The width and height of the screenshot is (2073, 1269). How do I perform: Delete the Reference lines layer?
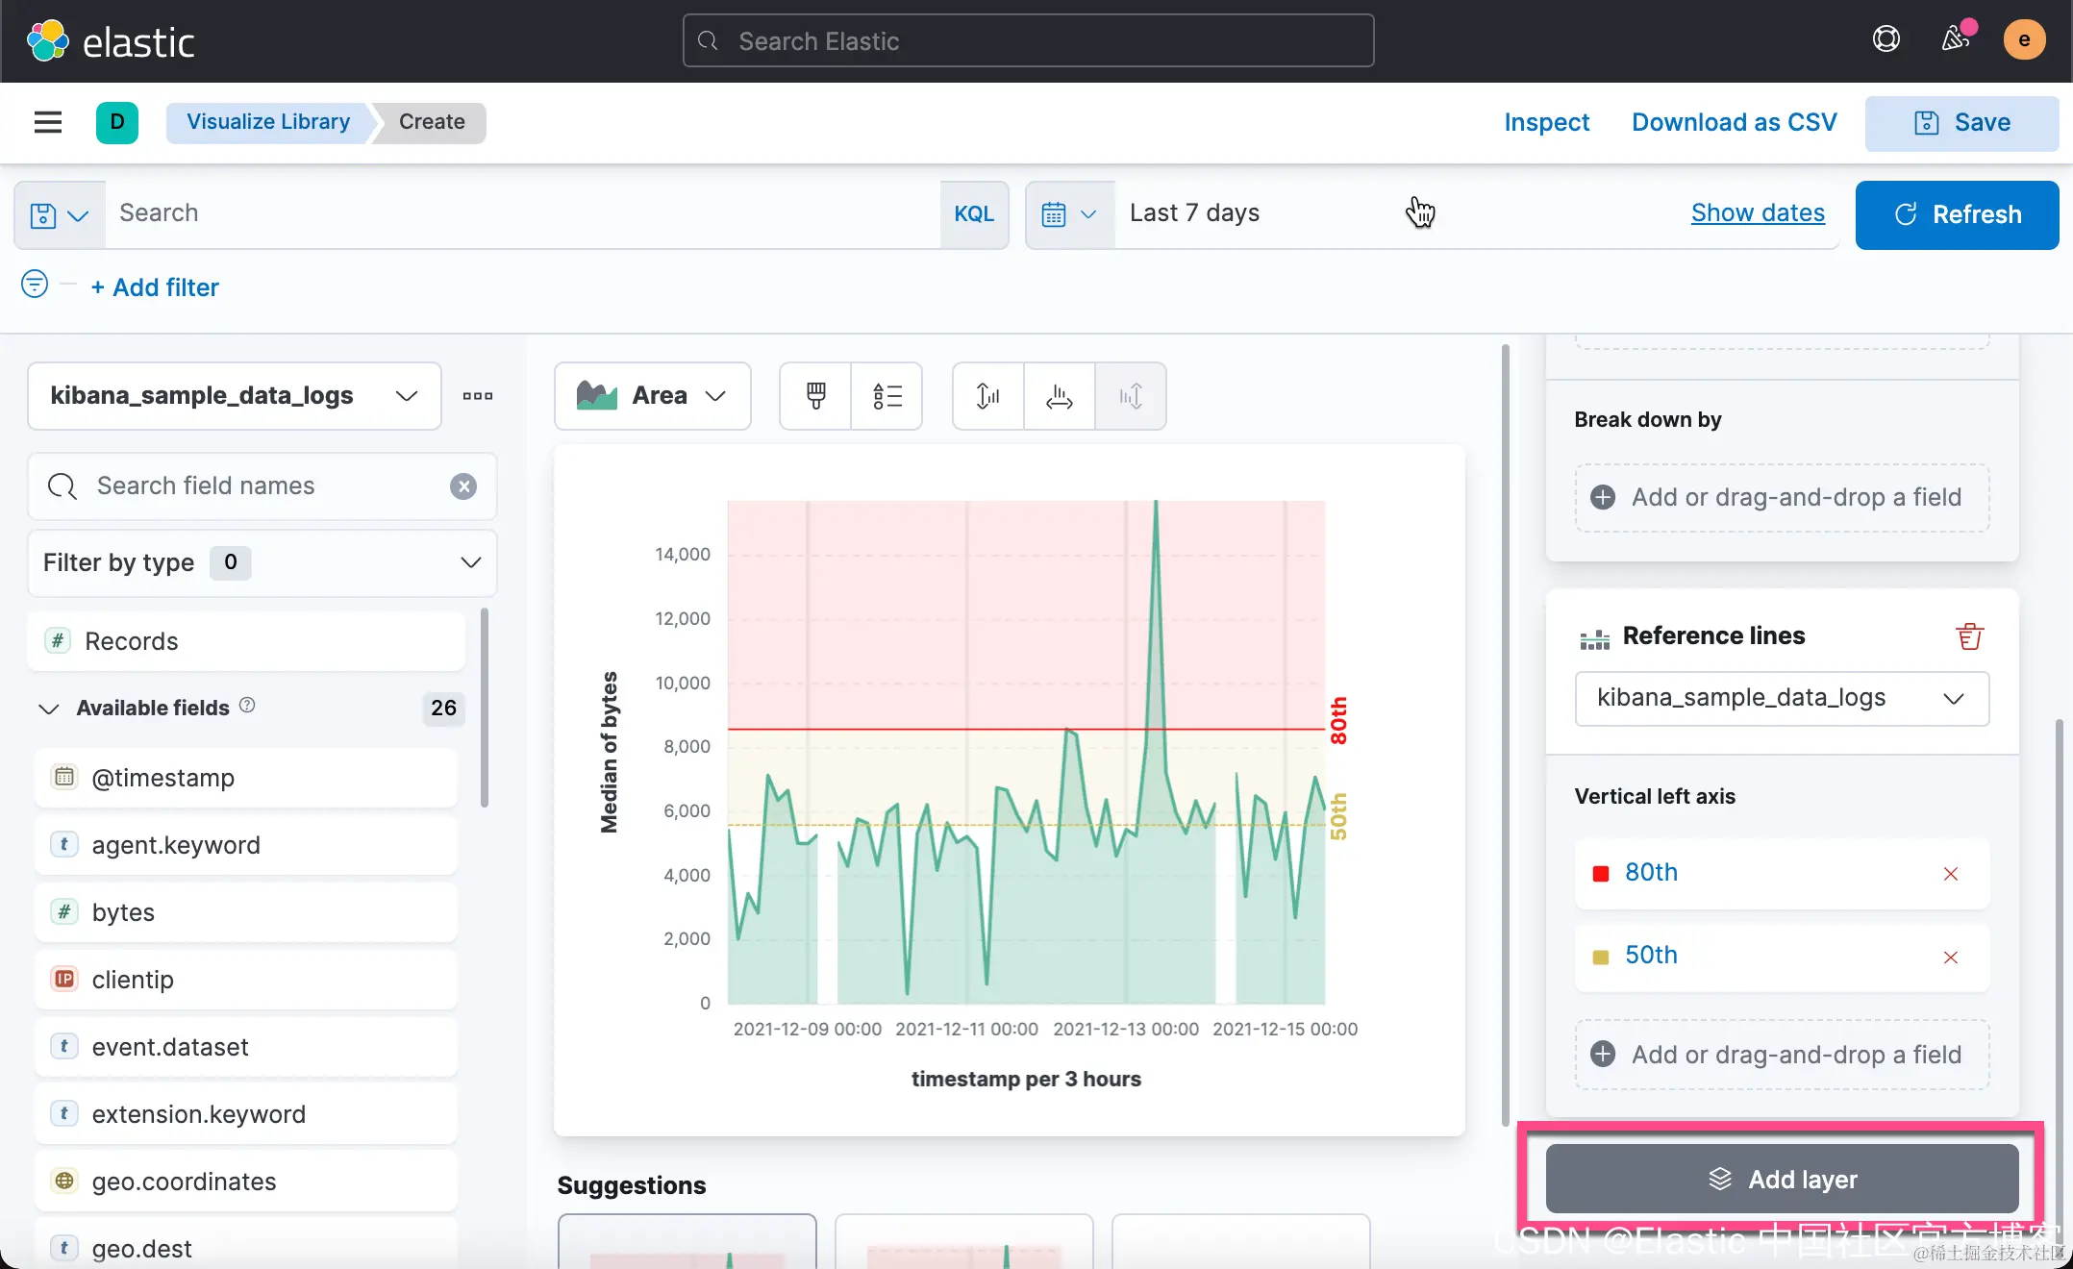pos(1968,636)
